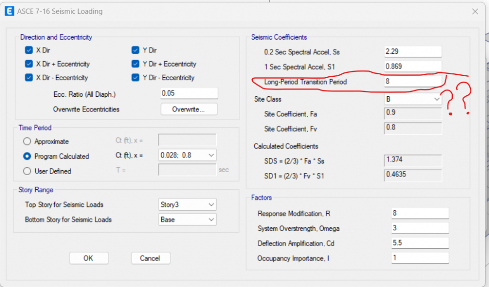Click the Deflection Amplification Cd field
Viewport: 489px width, 287px height.
(x=420, y=243)
